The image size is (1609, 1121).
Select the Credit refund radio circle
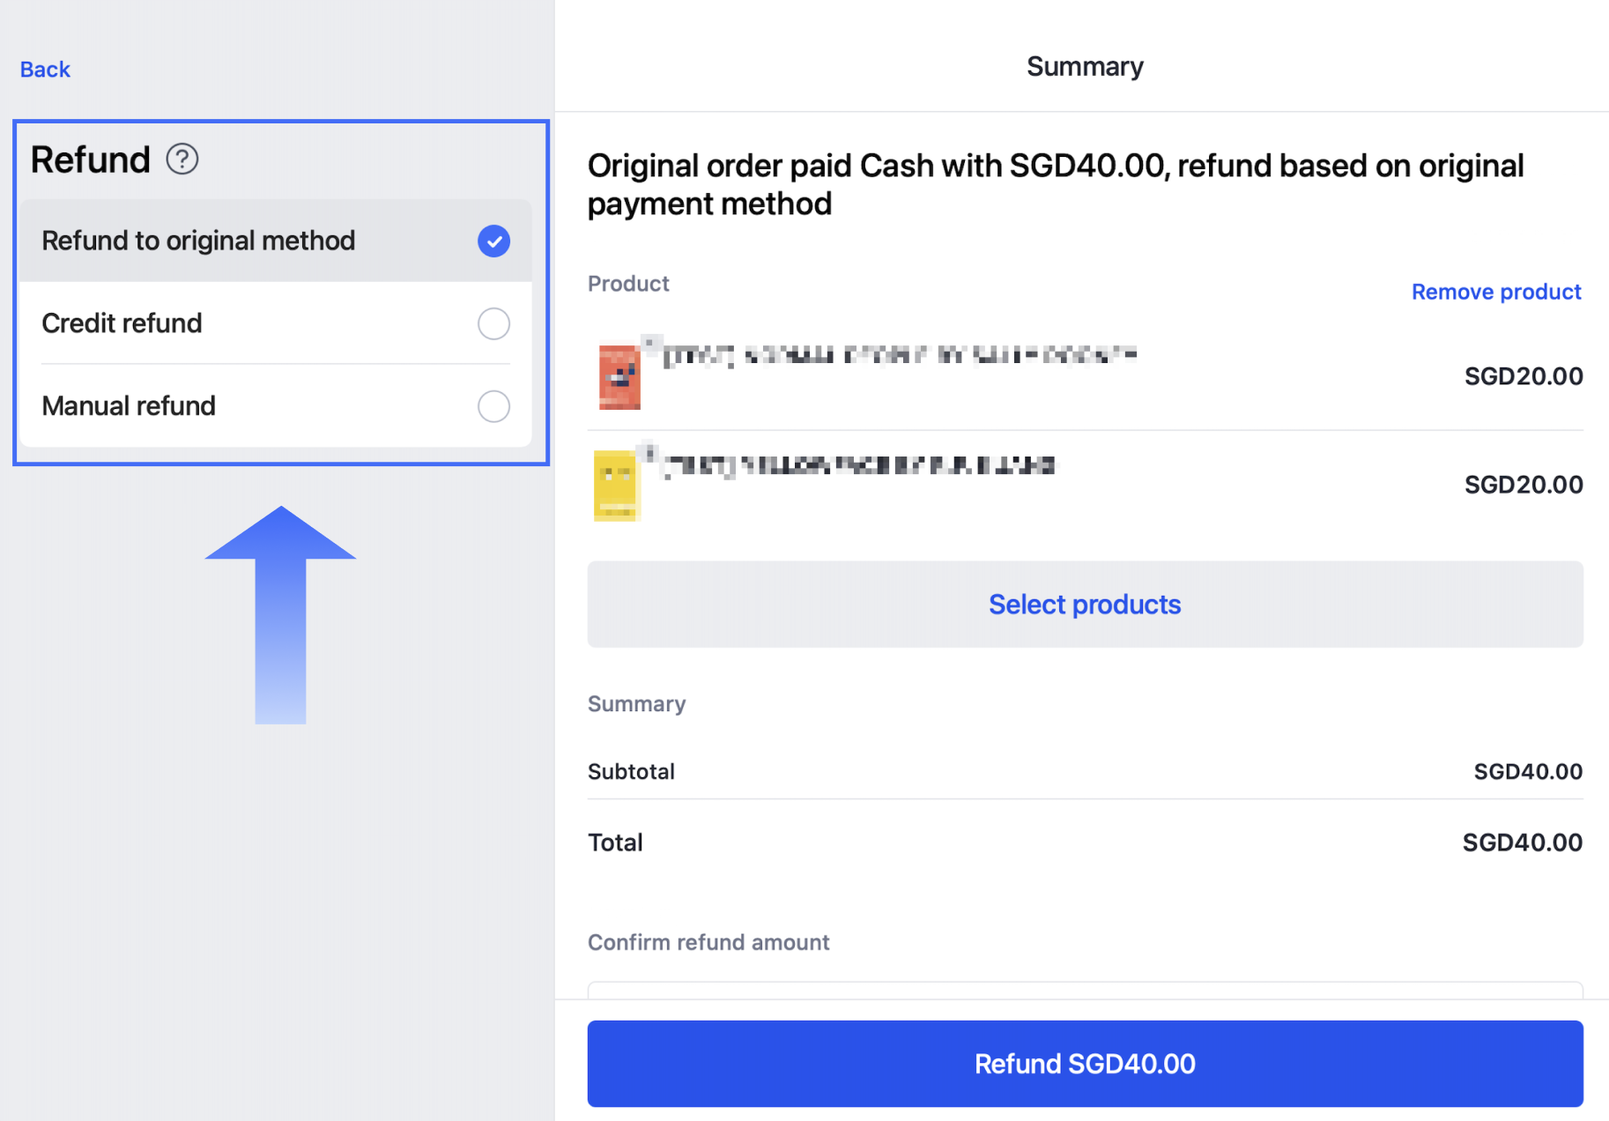tap(493, 323)
